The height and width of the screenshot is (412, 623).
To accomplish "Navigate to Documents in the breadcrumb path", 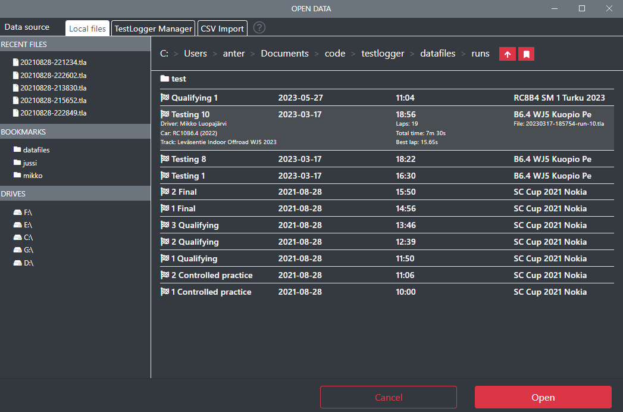I will [284, 54].
